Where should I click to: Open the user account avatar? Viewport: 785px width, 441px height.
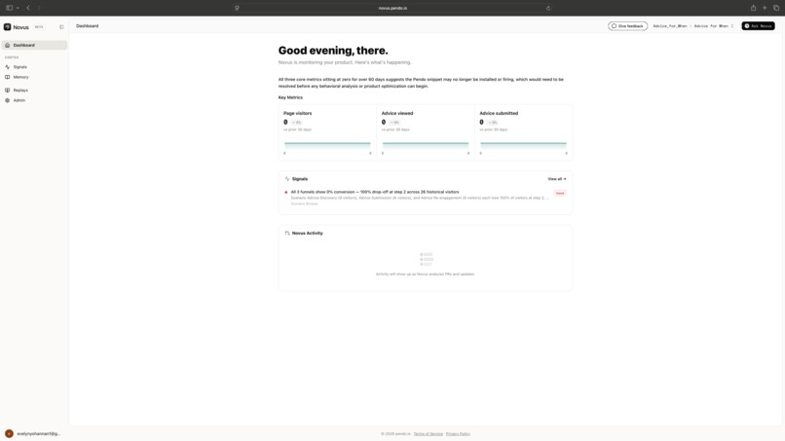point(9,433)
